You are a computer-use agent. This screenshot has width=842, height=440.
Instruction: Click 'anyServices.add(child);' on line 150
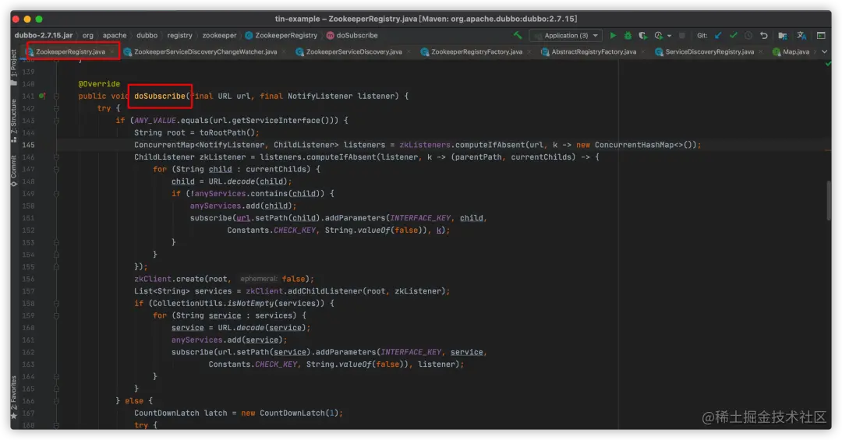coord(242,206)
